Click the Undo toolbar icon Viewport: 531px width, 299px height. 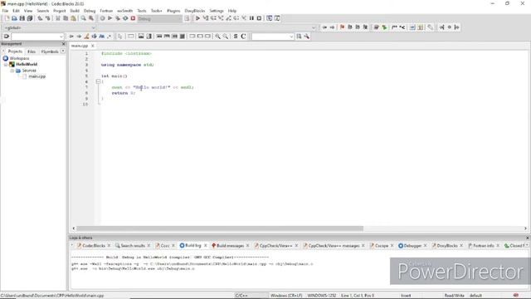[40, 18]
